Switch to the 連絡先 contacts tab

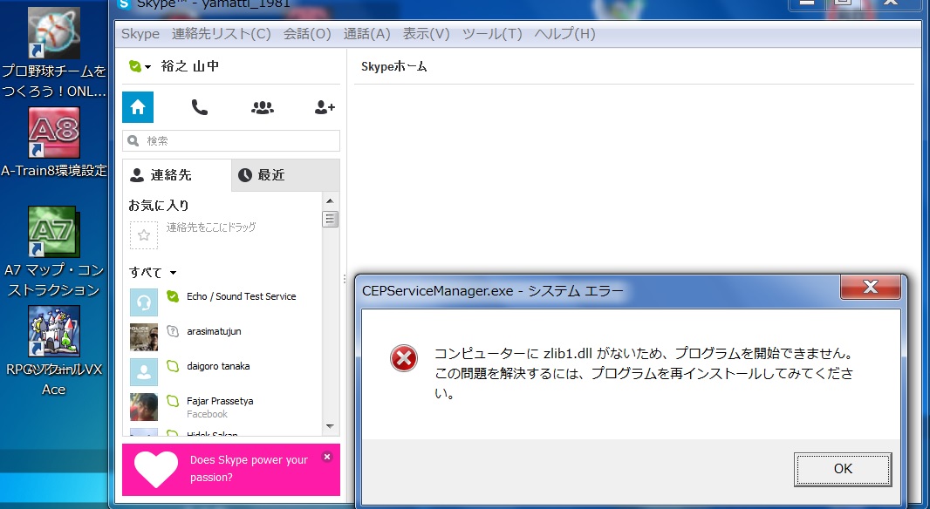(177, 175)
